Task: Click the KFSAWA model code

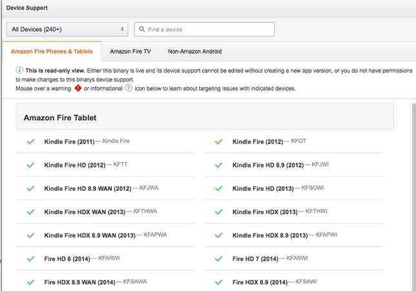Action: point(135,281)
